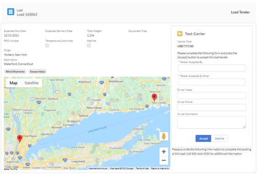Click the Driver Comments resize handle
258x174 pixels.
244,127
